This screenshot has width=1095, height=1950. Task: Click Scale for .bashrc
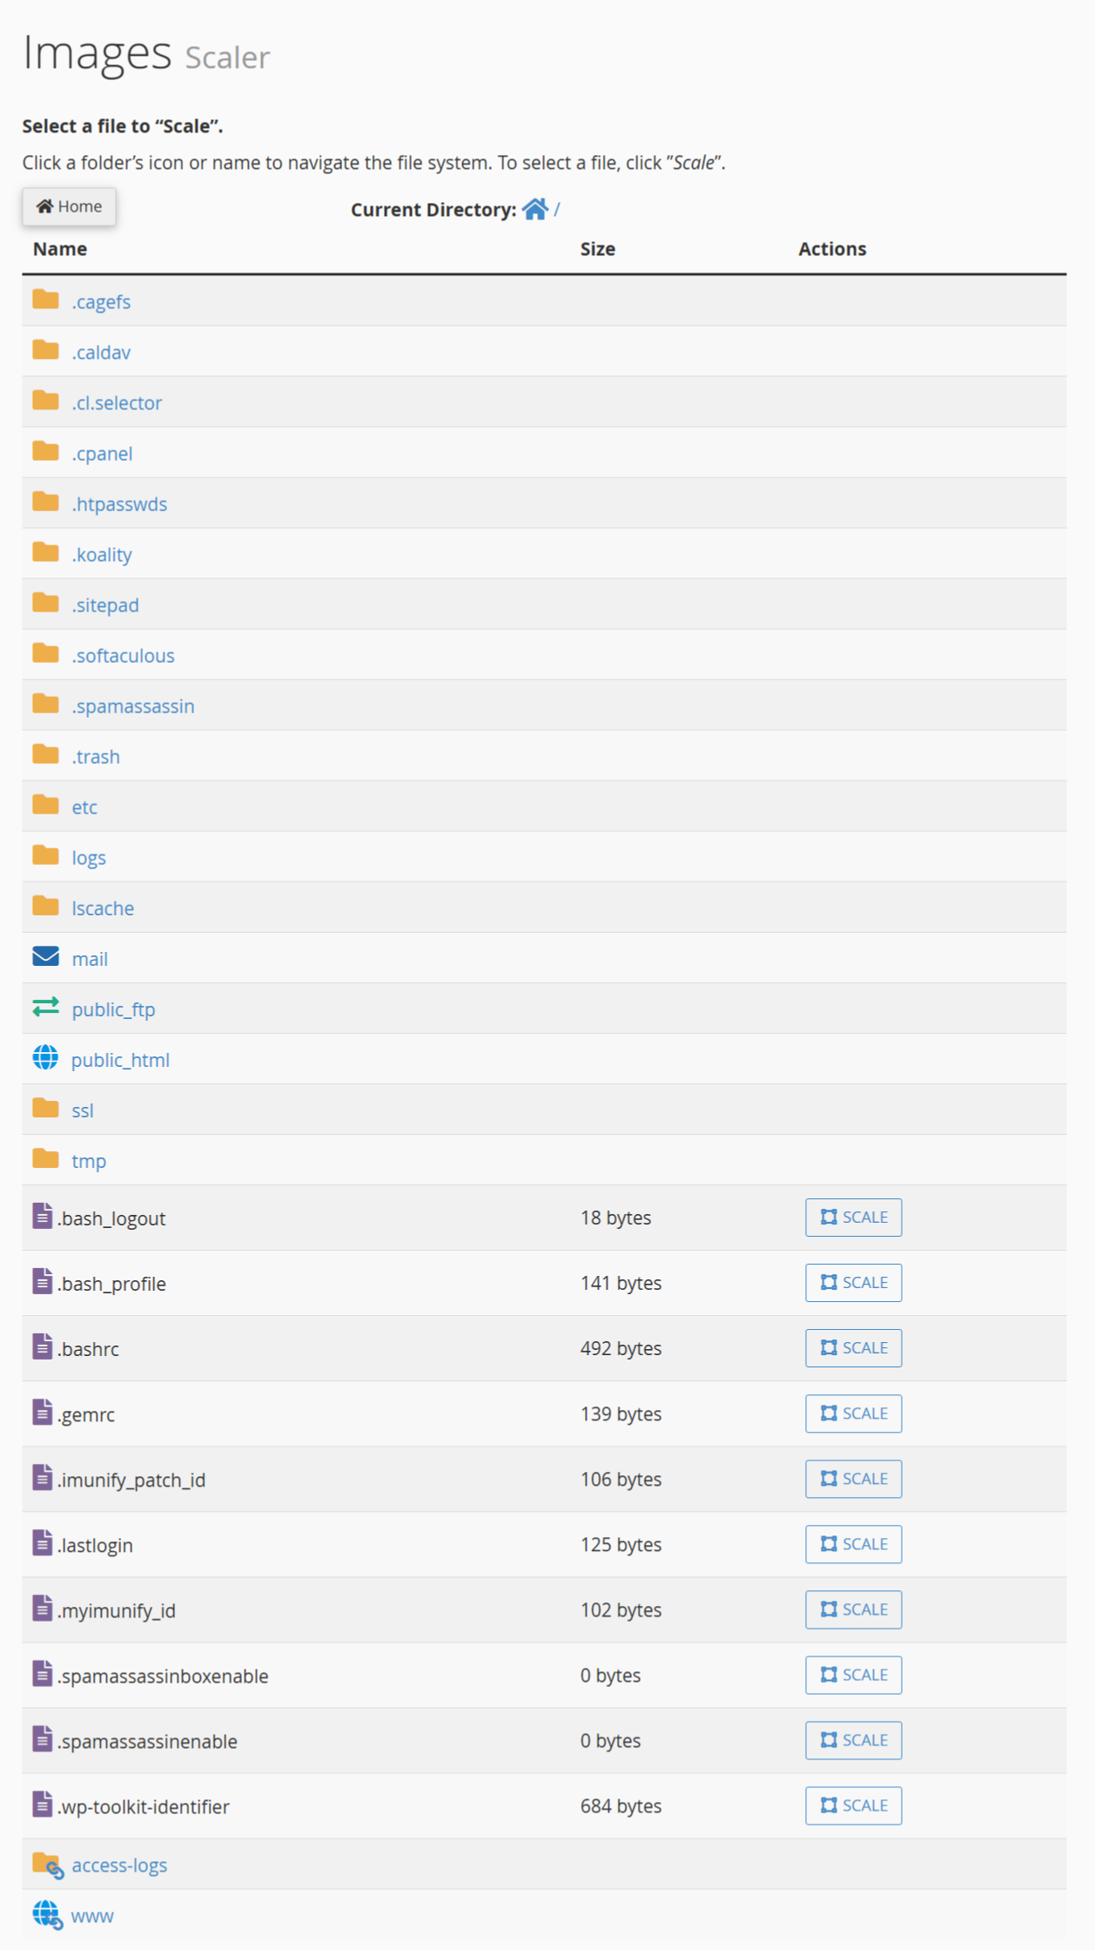click(x=853, y=1348)
